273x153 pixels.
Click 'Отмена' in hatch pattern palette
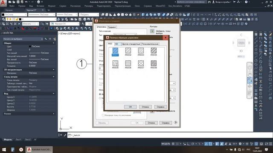click(x=145, y=107)
